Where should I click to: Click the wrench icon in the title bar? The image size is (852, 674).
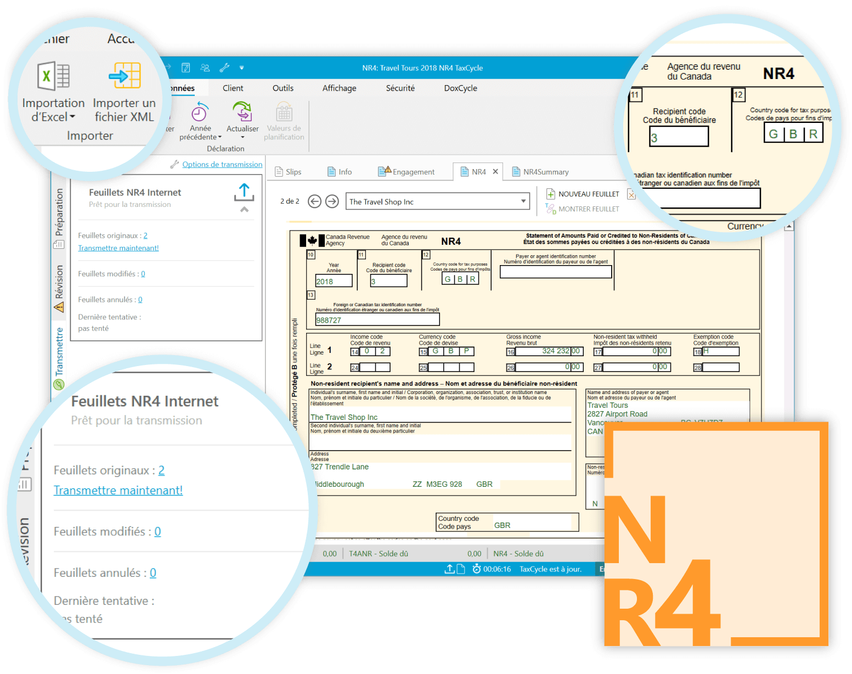[224, 68]
